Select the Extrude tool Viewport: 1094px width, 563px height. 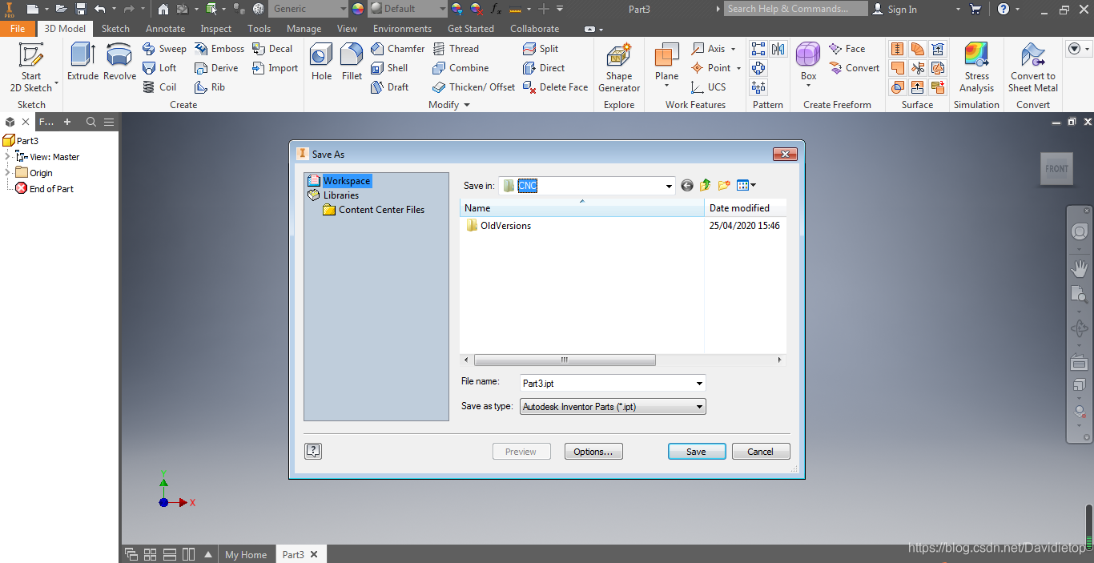pyautogui.click(x=82, y=62)
